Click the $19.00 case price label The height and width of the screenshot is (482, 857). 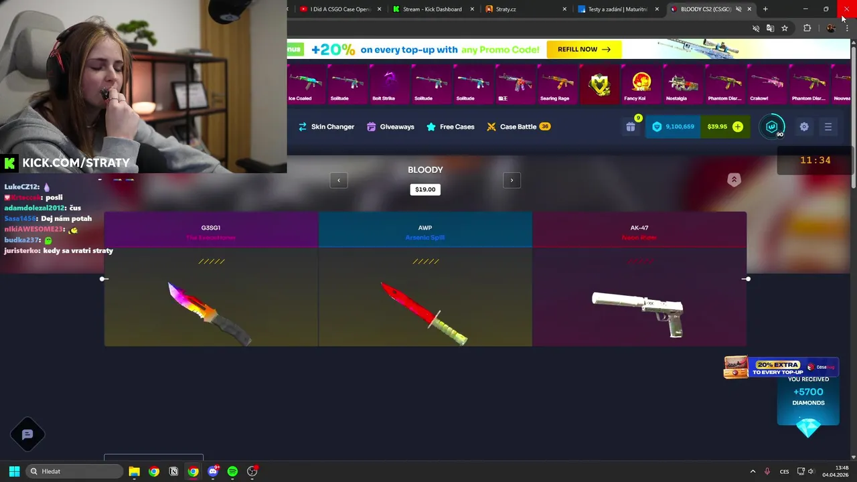click(x=425, y=189)
